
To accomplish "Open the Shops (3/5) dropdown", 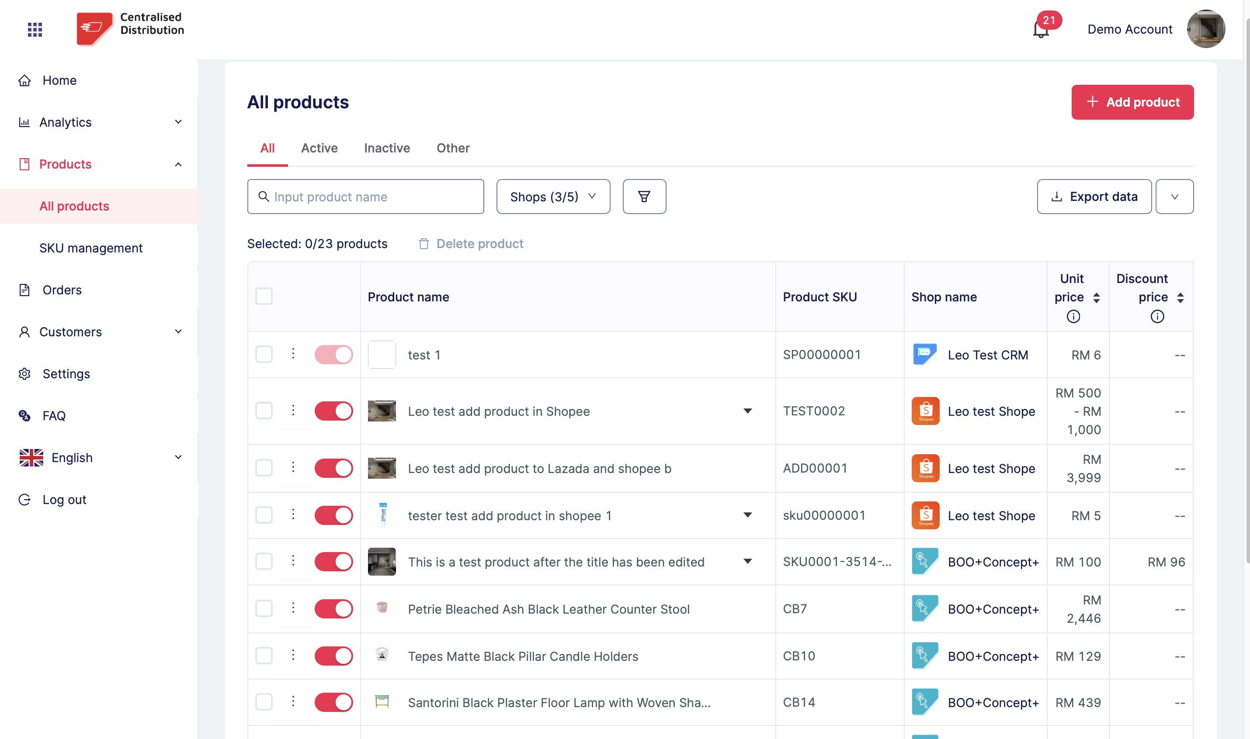I will pos(553,197).
